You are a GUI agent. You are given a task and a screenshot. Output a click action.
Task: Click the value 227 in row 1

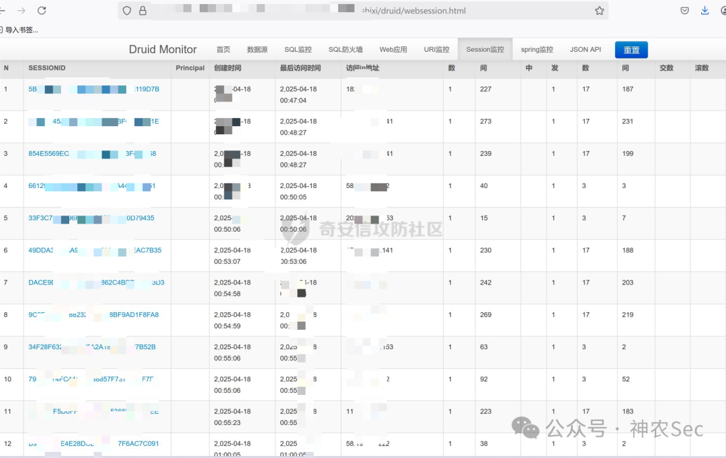tap(486, 89)
